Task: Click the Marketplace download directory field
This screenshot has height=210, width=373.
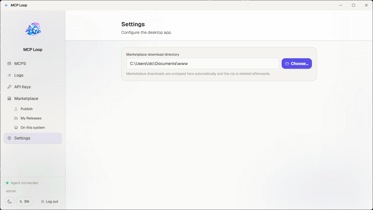Action: point(203,63)
